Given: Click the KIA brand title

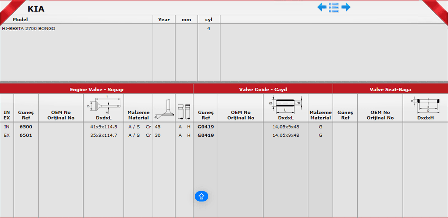Looking at the screenshot, I should pyautogui.click(x=36, y=9).
